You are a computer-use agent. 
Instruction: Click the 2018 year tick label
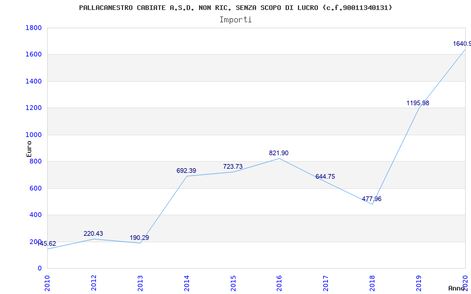click(x=372, y=283)
